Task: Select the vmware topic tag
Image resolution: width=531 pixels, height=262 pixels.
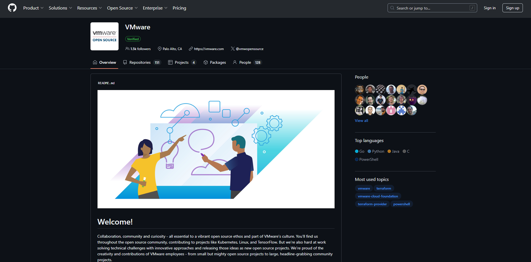Action: click(x=364, y=188)
